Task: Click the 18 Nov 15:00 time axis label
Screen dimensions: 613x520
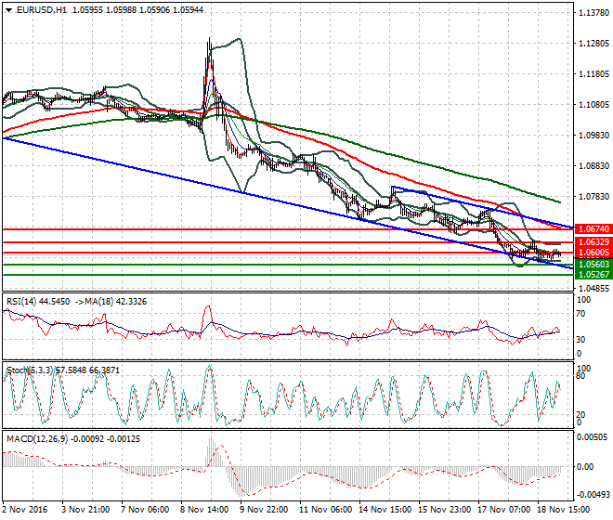Action: pyautogui.click(x=564, y=510)
